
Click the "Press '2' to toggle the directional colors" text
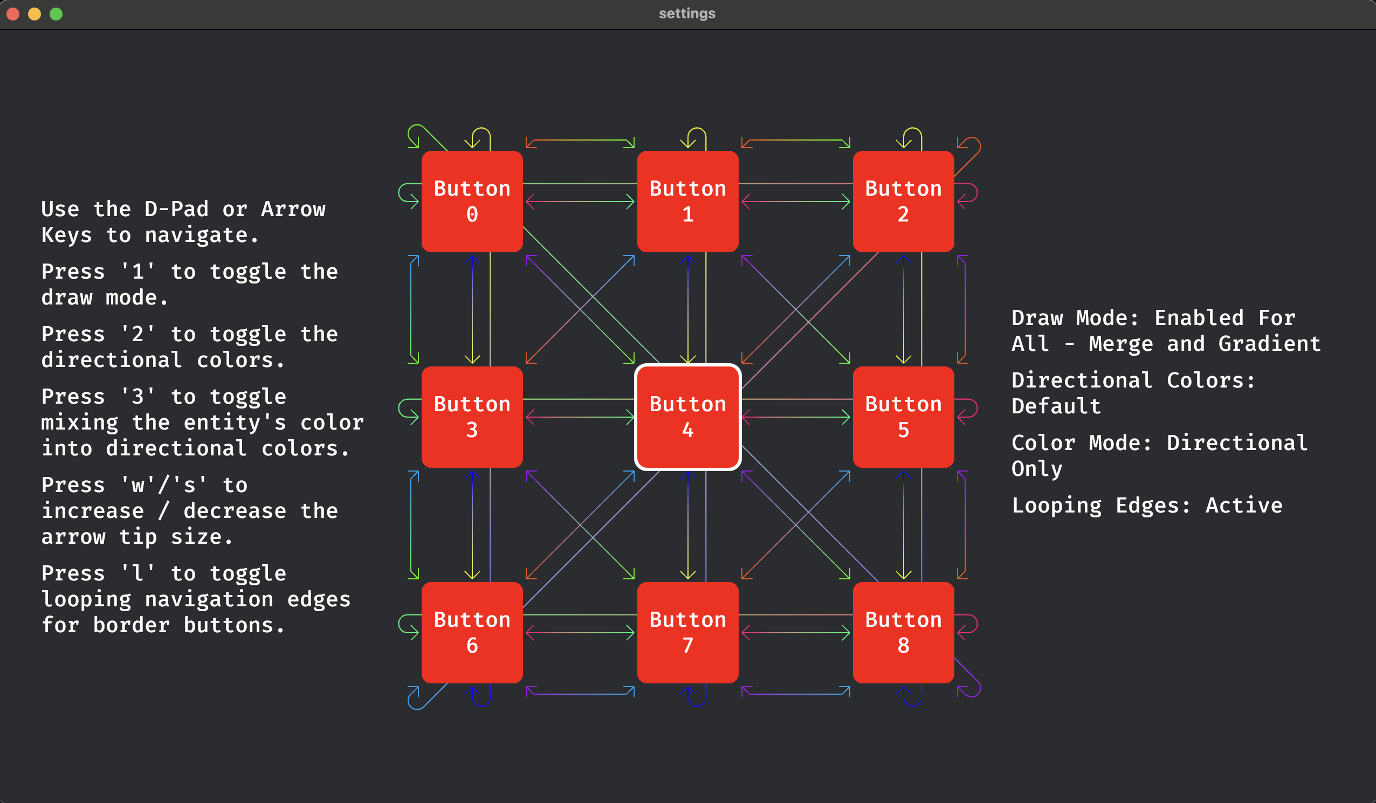189,347
